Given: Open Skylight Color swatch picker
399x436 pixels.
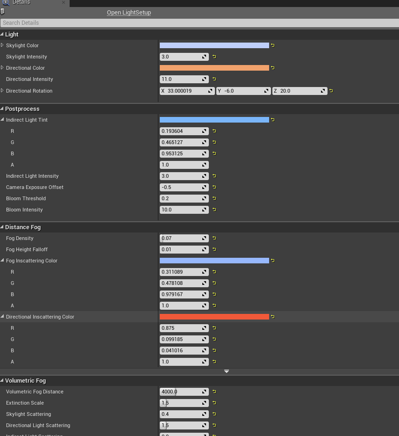Looking at the screenshot, I should 214,45.
